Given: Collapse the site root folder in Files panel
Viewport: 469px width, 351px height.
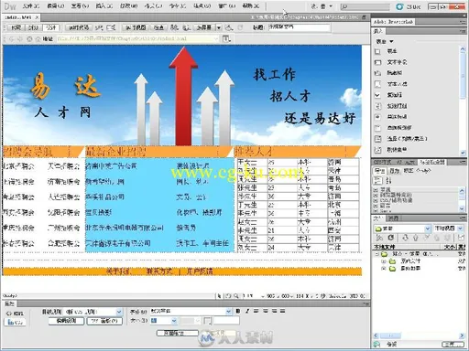Looking at the screenshot, I should point(376,254).
